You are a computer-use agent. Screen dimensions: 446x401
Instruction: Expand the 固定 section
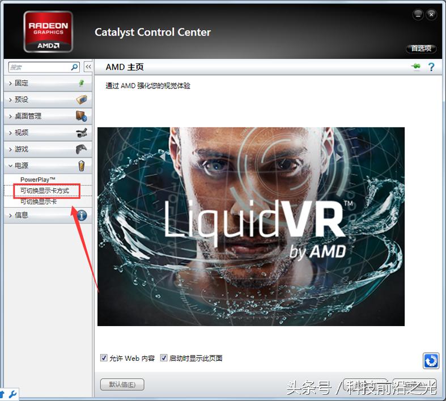coord(48,83)
